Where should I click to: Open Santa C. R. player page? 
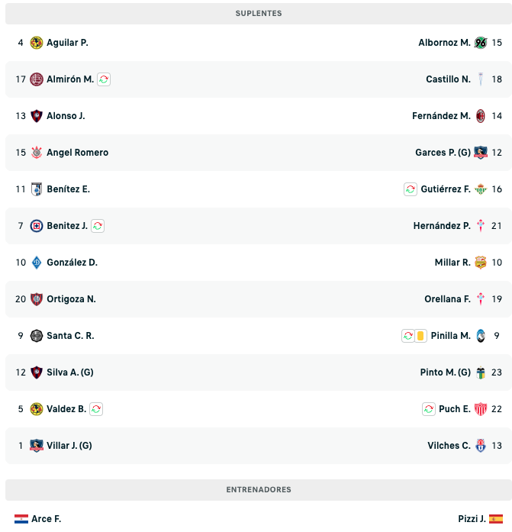(x=70, y=336)
